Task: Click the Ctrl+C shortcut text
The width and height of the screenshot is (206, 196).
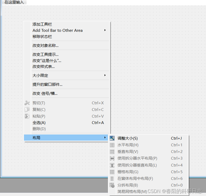Action: tap(98, 110)
